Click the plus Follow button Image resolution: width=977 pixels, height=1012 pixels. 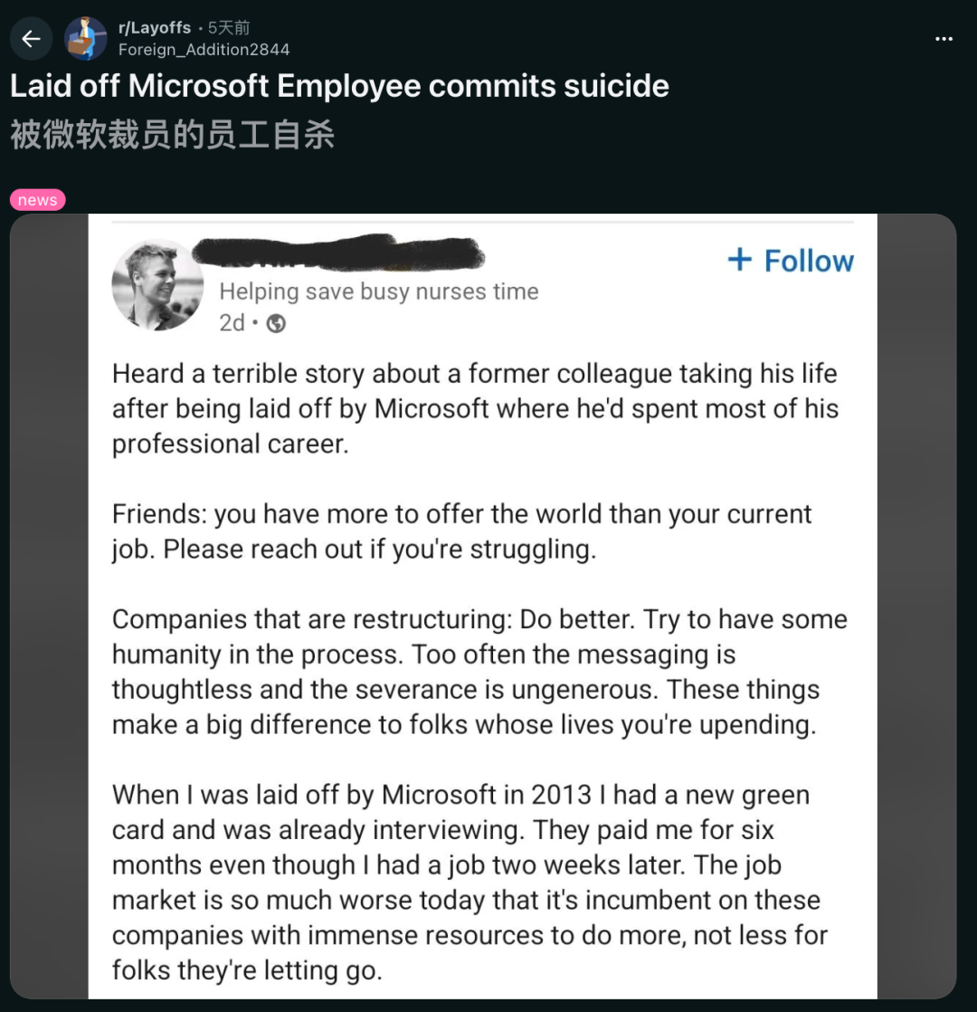pos(791,261)
